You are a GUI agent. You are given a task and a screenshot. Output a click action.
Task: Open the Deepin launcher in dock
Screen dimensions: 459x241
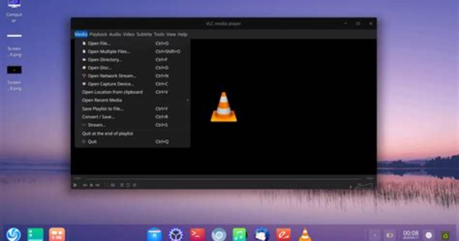pyautogui.click(x=13, y=234)
